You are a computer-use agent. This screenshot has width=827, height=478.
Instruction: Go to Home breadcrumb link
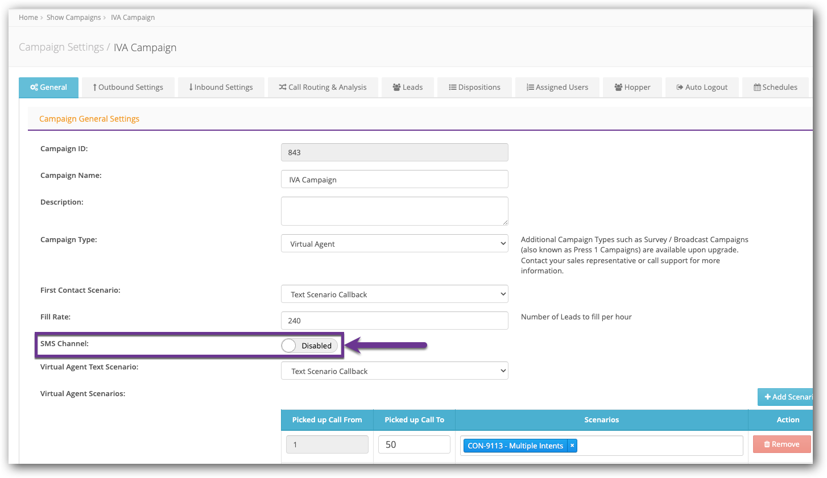[28, 17]
